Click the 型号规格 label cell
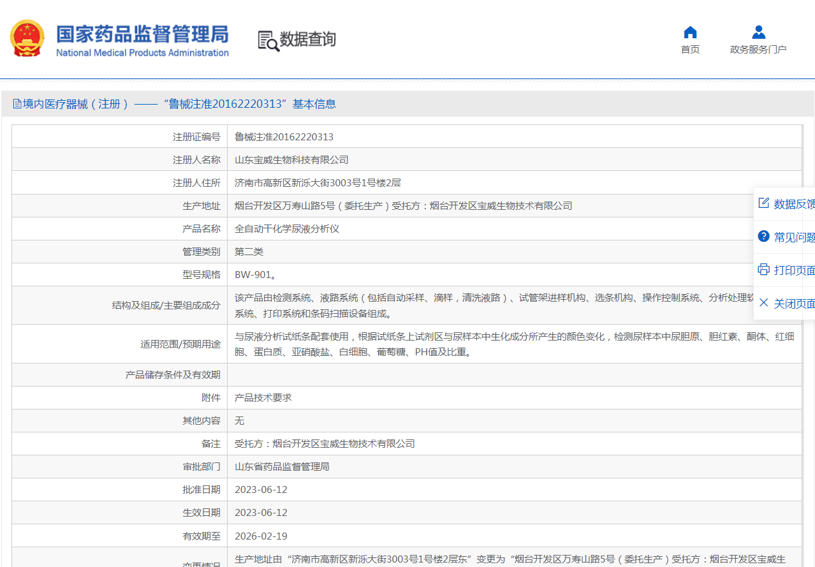Screen dimensions: 815x567 pos(120,275)
